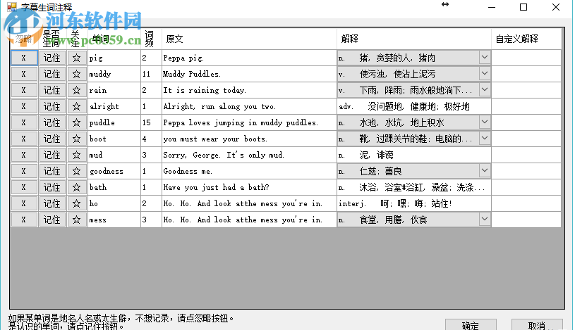Star the word mud

77,155
